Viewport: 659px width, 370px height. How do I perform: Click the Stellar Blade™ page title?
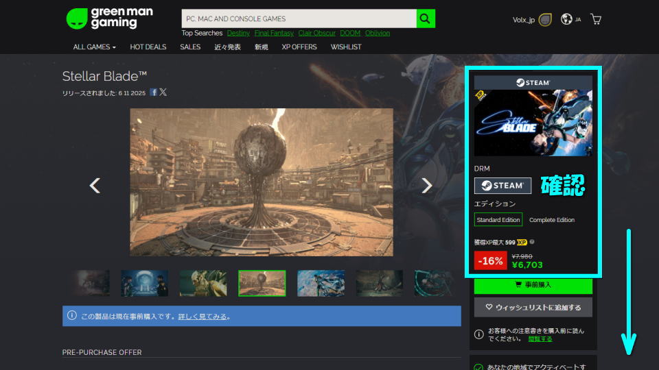tap(104, 76)
